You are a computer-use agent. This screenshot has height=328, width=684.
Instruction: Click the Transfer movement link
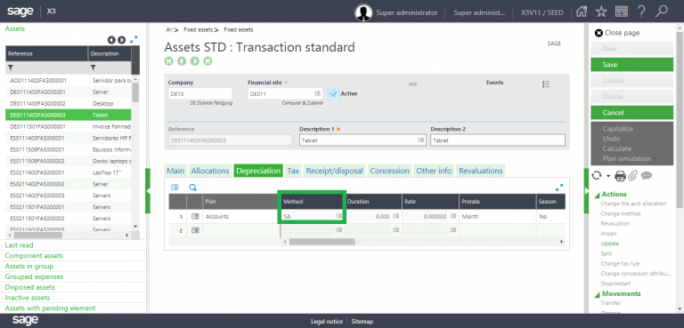[611, 303]
